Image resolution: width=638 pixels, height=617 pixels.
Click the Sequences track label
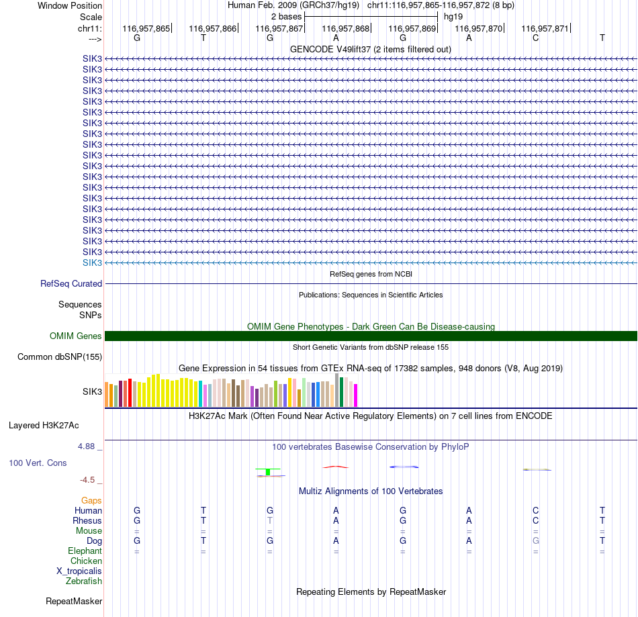tap(80, 304)
